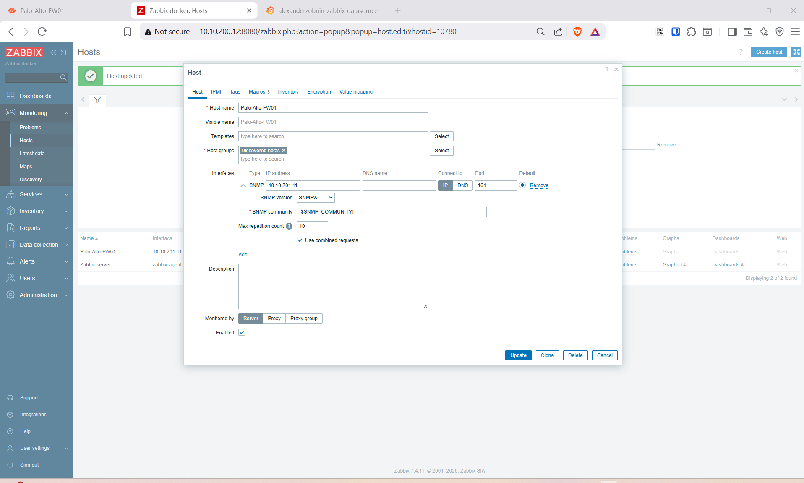Set Monitored by Server

251,319
